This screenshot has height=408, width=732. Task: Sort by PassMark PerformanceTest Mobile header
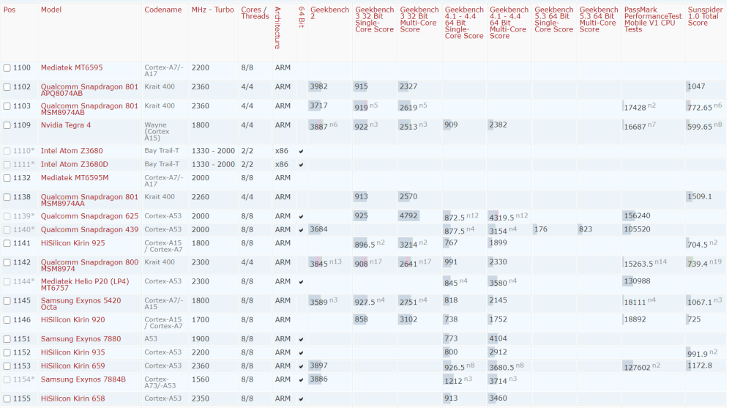coord(653,20)
